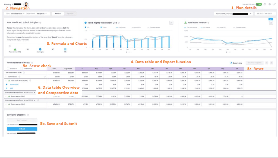The image size is (278, 158).
Task: Click the Export data button
Action: coord(236,63)
